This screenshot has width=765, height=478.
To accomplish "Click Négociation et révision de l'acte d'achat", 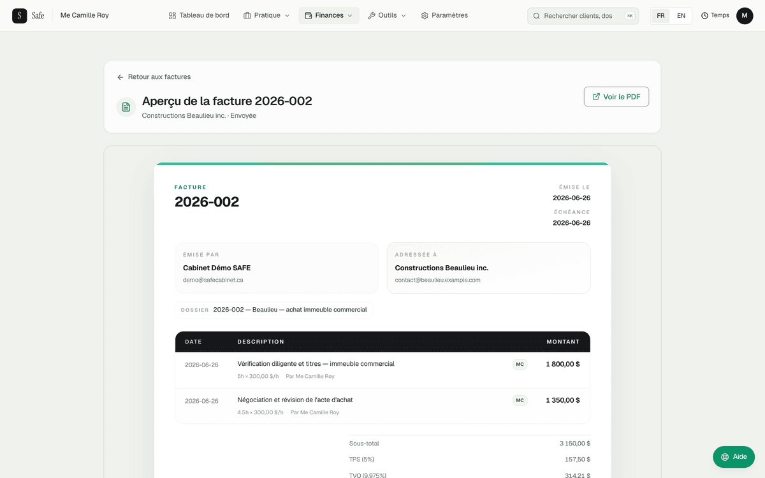I will (295, 400).
